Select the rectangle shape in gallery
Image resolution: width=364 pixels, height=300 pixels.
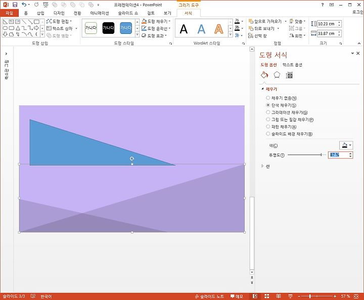pos(36,22)
